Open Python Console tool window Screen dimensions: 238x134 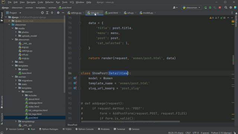(x=84, y=129)
